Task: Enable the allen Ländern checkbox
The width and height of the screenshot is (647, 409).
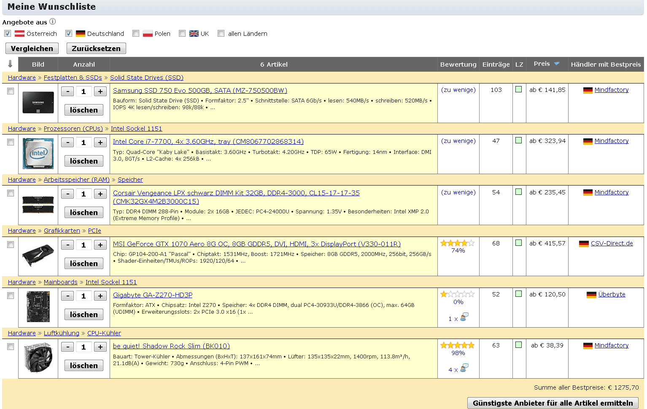Action: pos(221,33)
